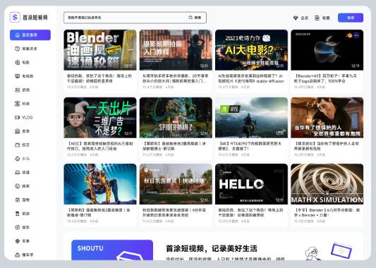
Task: Select the 宠物 pets category icon
Action: [x=17, y=200]
